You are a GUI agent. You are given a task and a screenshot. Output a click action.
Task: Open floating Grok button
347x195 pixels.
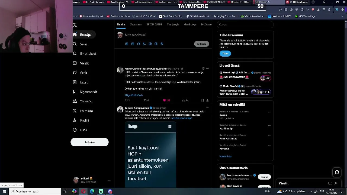337,172
